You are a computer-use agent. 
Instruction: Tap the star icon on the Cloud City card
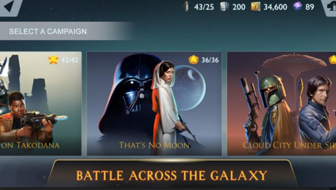click(332, 60)
